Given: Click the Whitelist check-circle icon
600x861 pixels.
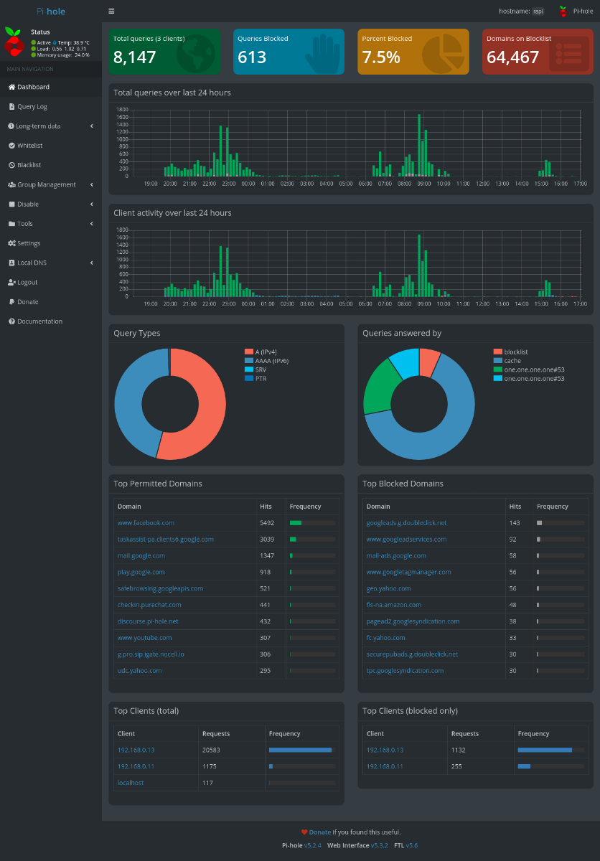Looking at the screenshot, I should (x=11, y=146).
